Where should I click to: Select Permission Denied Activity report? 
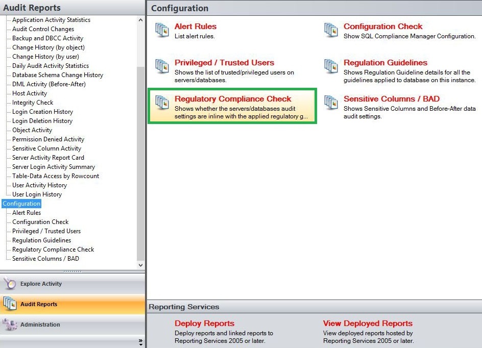coord(48,139)
